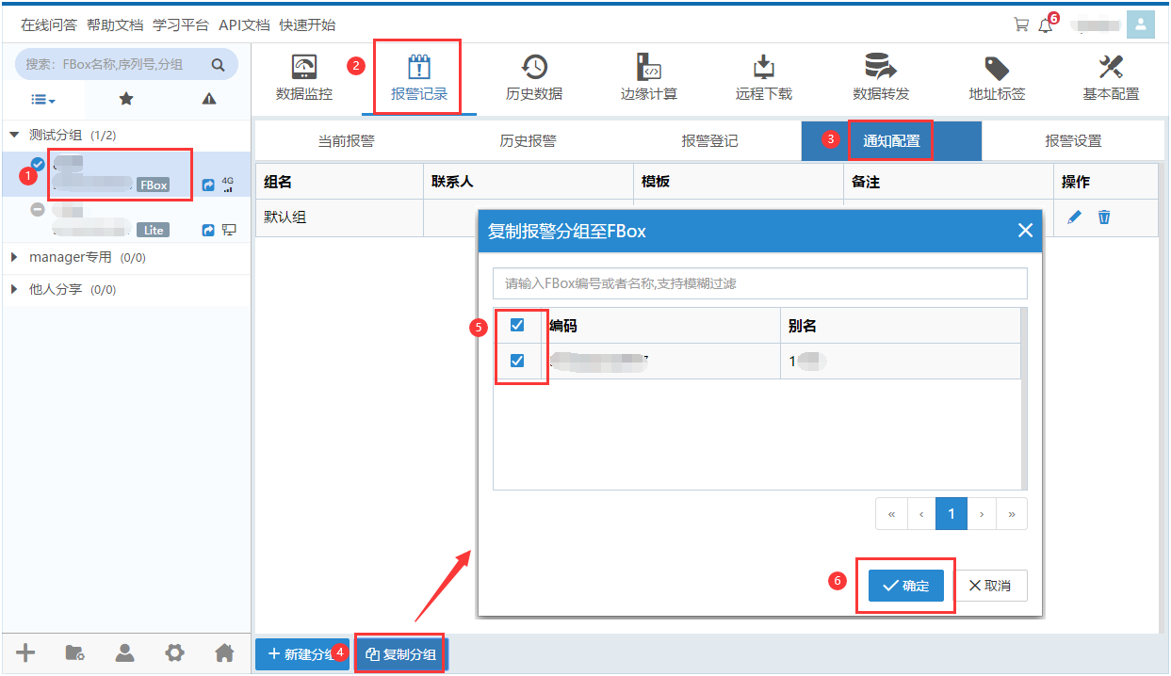The image size is (1171, 676).
Task: Delete 默认组 using the trash icon
Action: [1104, 217]
